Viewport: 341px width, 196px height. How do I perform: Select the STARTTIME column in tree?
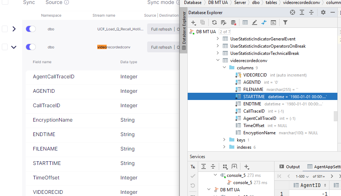point(263,97)
